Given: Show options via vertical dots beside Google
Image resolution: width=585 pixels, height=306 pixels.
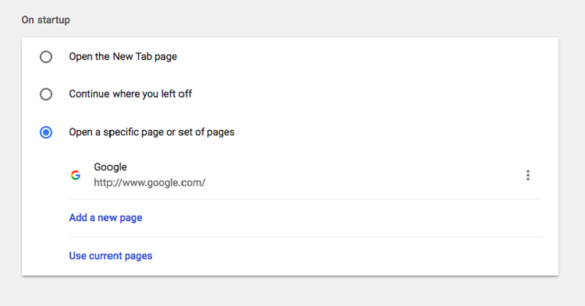Looking at the screenshot, I should click(527, 175).
